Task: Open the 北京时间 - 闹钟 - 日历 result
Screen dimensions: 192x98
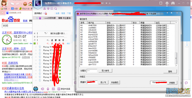Action: 14,49
